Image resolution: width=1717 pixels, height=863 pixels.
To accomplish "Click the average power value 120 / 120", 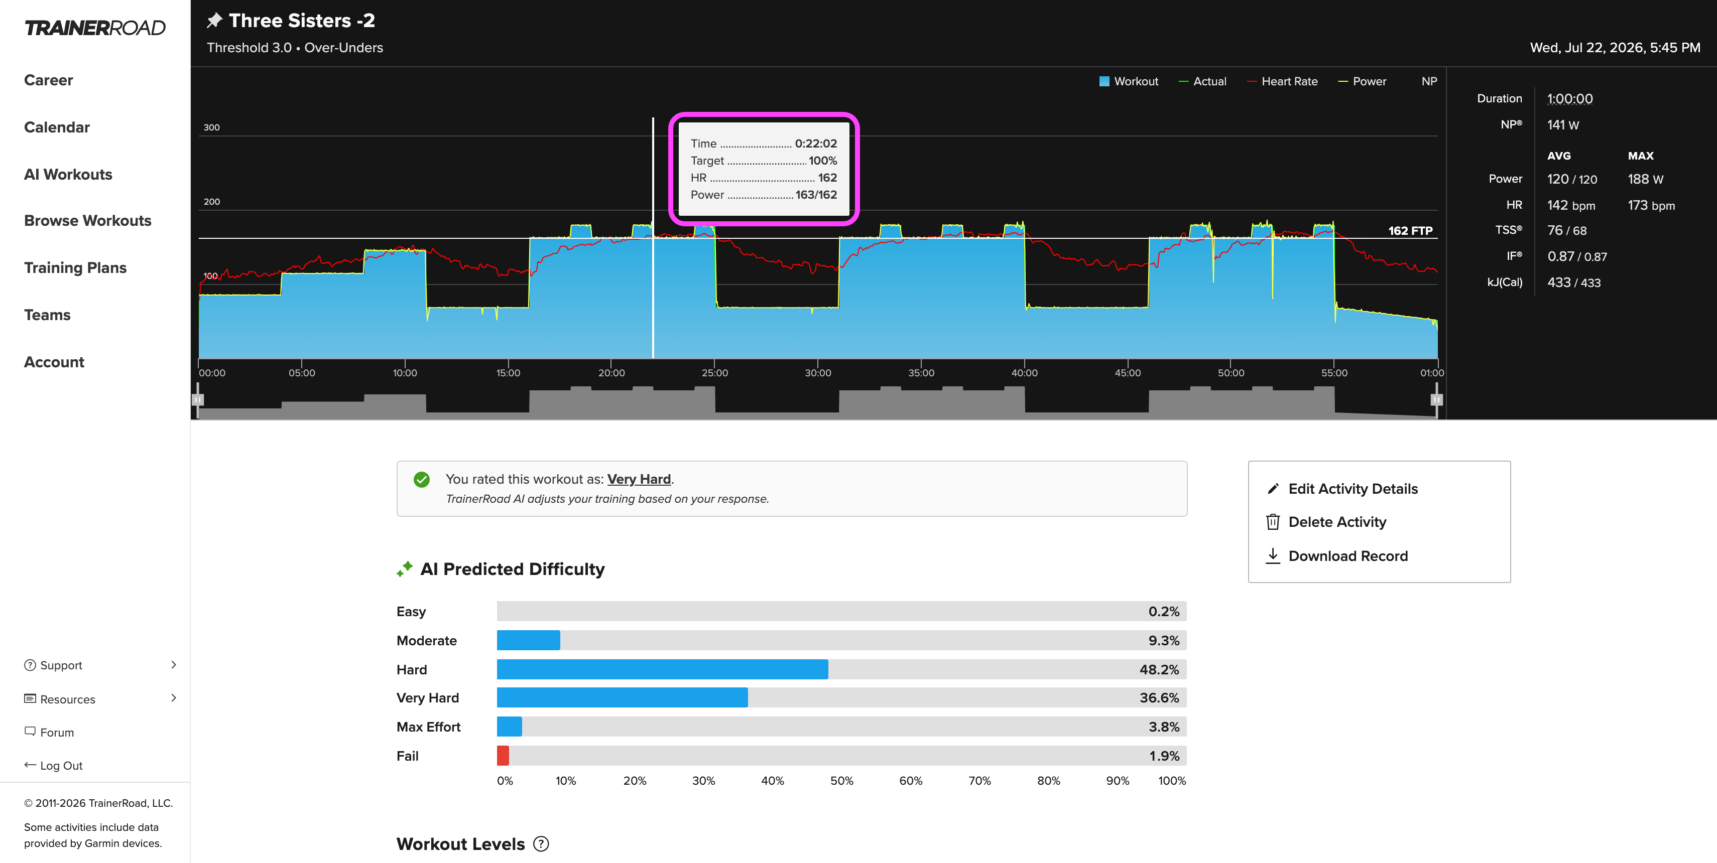I will click(1572, 179).
